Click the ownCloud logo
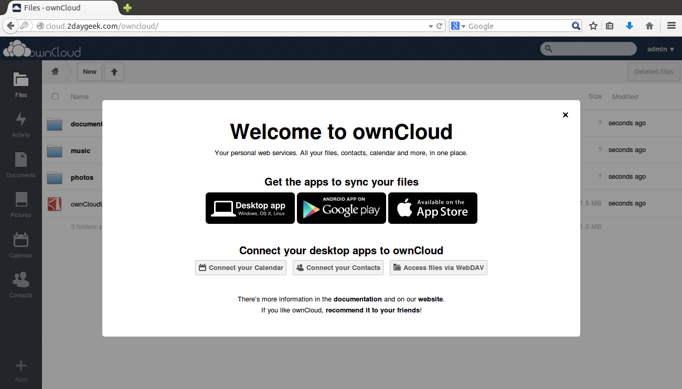Viewport: 682px width, 389px height. (x=42, y=49)
